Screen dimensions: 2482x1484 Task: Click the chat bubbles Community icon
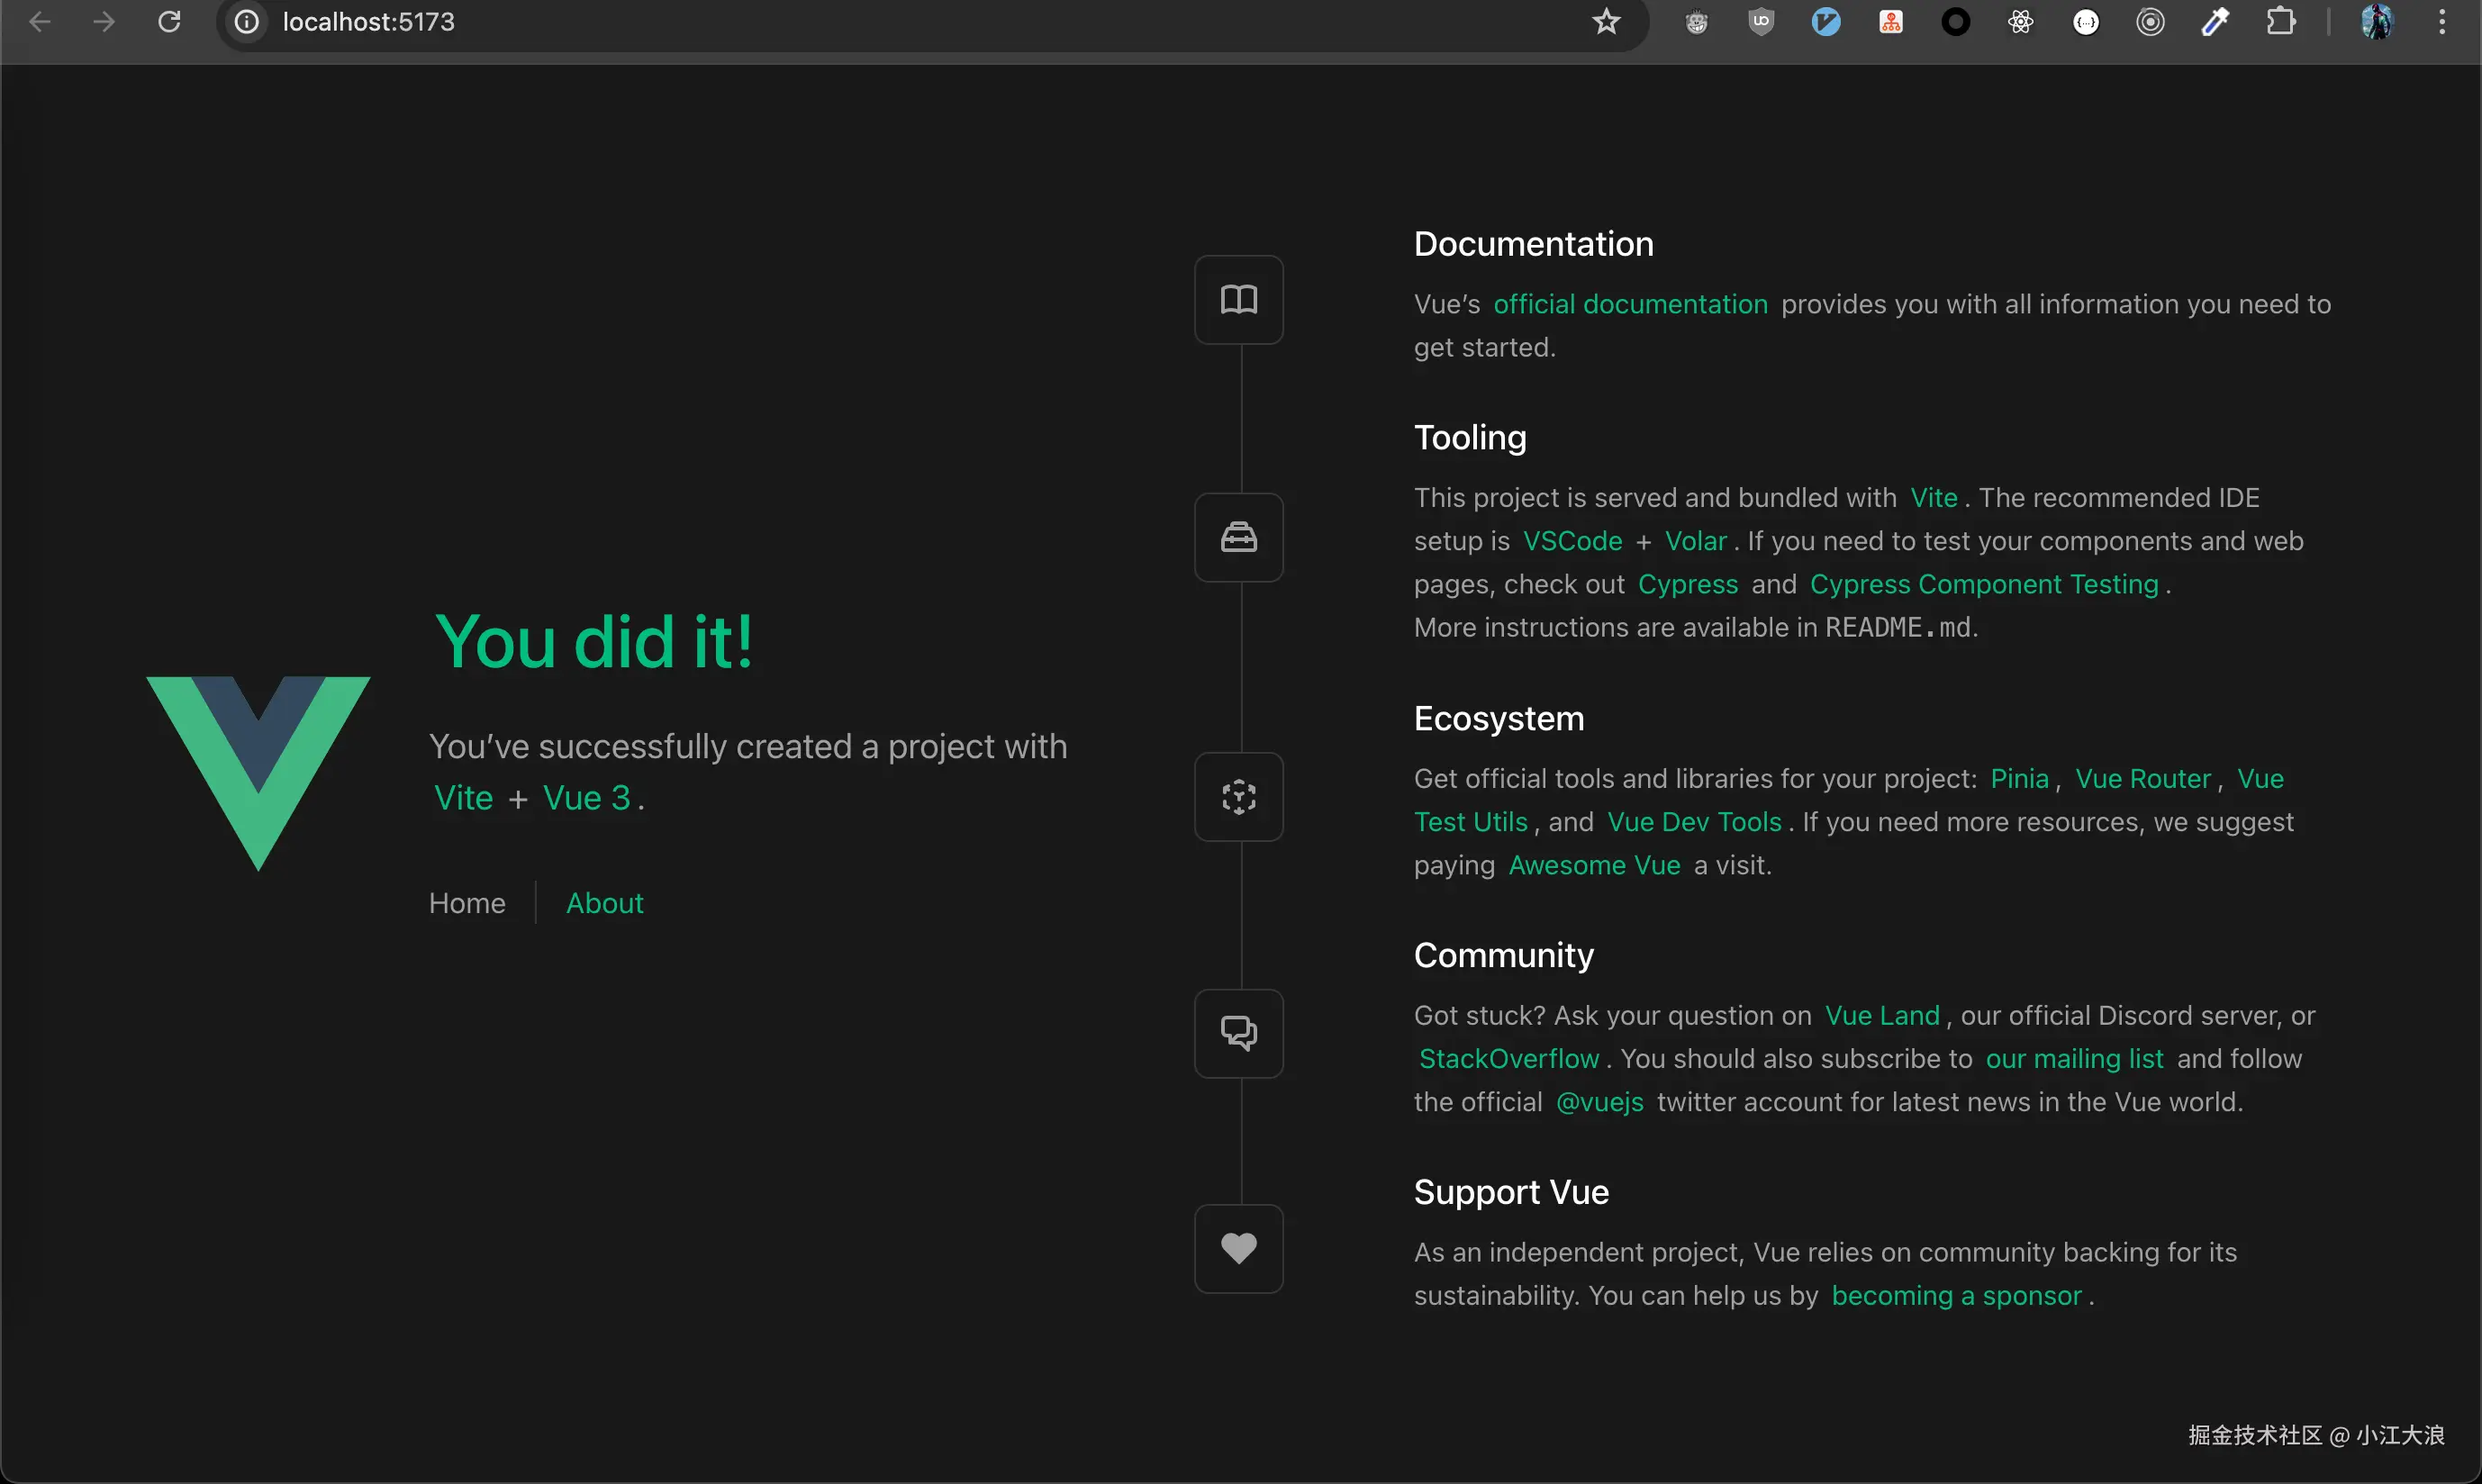[x=1238, y=1033]
